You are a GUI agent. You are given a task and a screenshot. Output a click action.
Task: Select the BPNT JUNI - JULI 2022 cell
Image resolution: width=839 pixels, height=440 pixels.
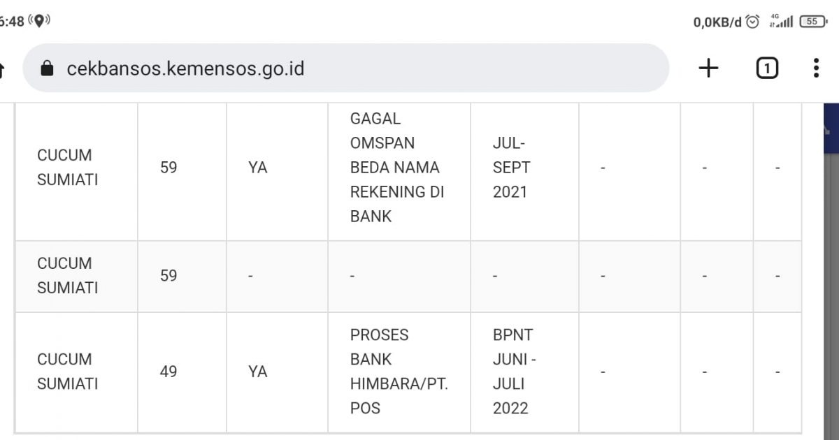[x=524, y=372]
